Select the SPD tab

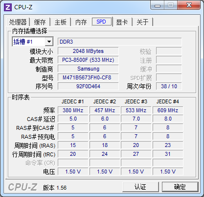(x=102, y=22)
